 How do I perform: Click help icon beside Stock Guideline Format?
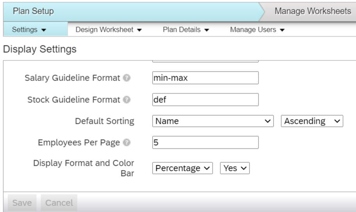pyautogui.click(x=126, y=100)
